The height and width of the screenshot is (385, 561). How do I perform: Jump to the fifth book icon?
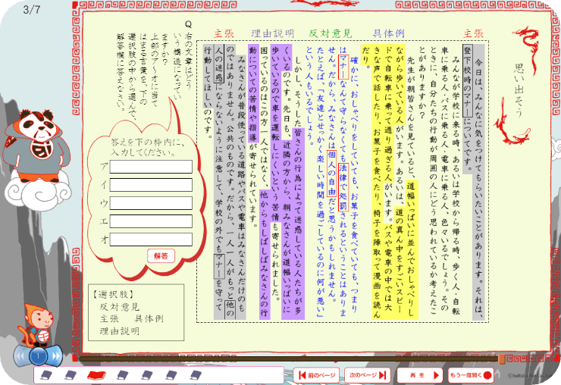click(146, 374)
